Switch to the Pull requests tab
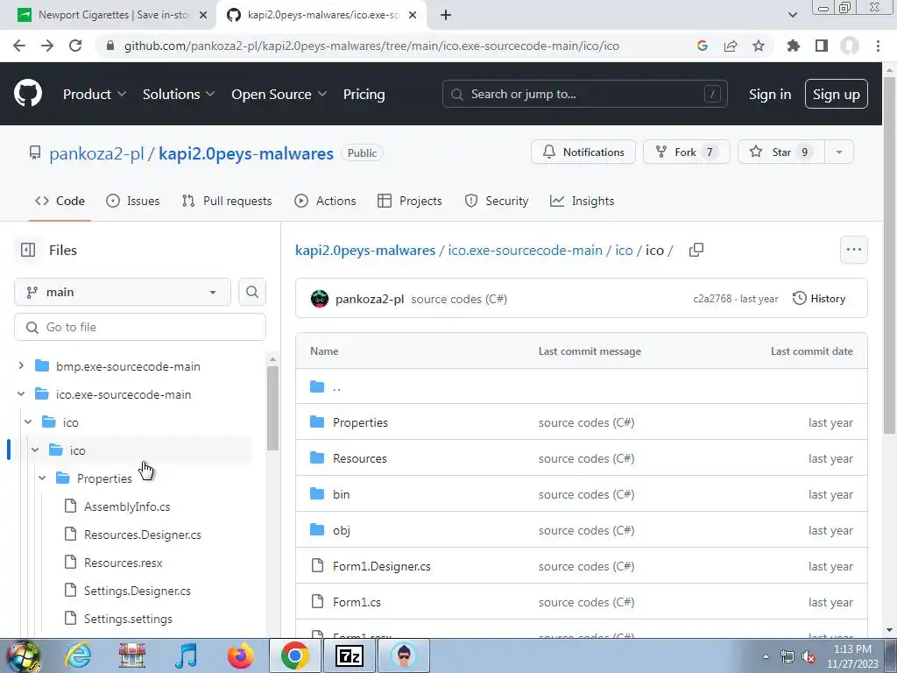The image size is (897, 673). pyautogui.click(x=227, y=201)
